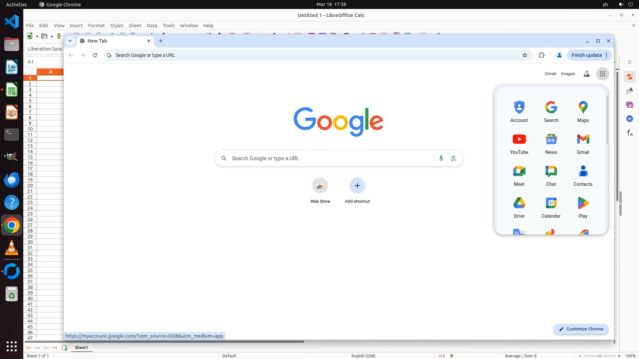639x359 pixels.
Task: Expand the Chrome tab search dropdown
Action: tap(70, 41)
